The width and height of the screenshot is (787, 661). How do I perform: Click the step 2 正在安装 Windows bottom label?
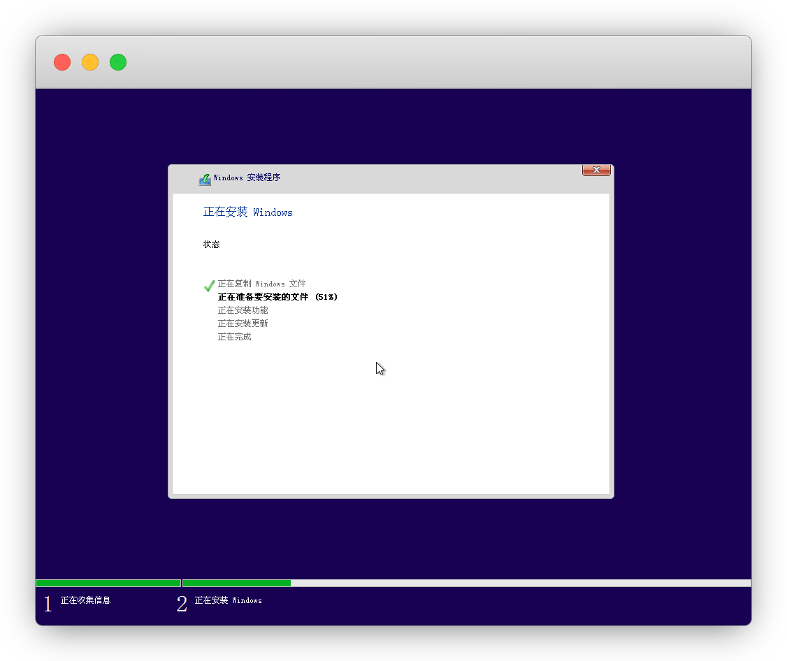[228, 600]
